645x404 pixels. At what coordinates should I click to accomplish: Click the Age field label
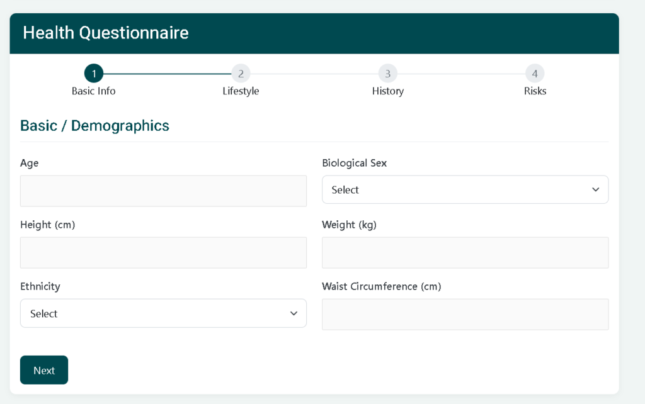coord(29,163)
